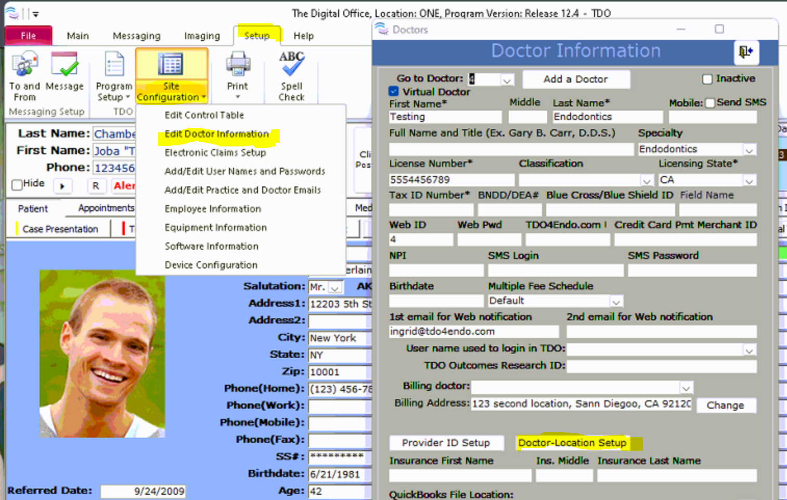
Task: Open the Licensing State dropdown
Action: (x=749, y=181)
